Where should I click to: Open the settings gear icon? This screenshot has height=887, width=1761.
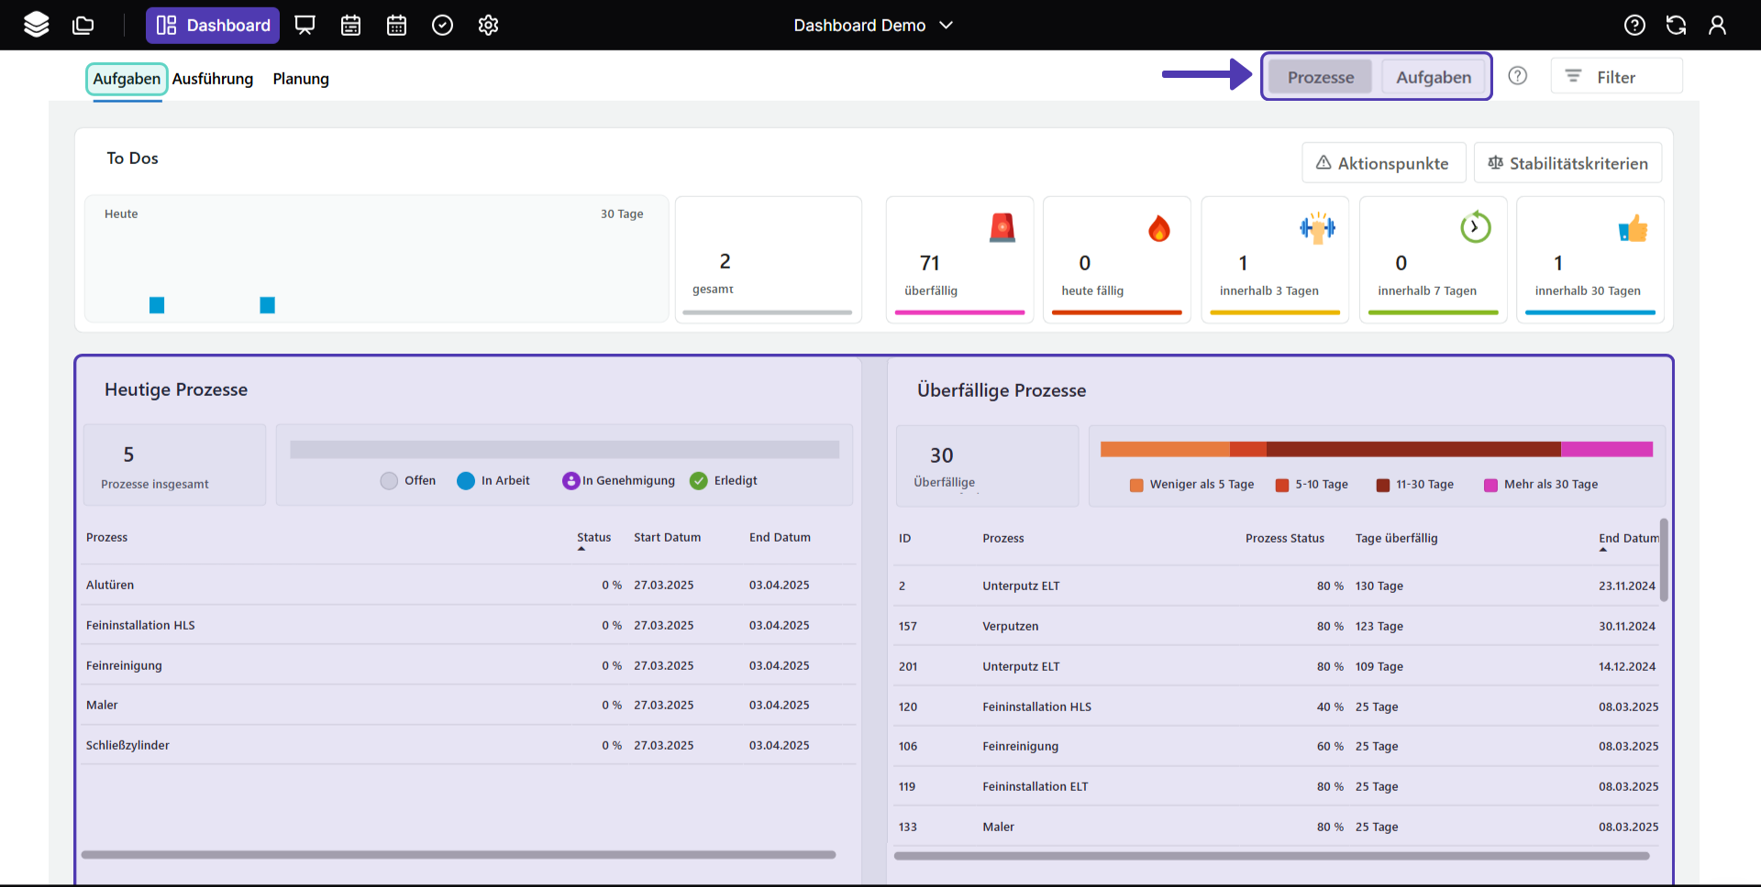point(488,25)
